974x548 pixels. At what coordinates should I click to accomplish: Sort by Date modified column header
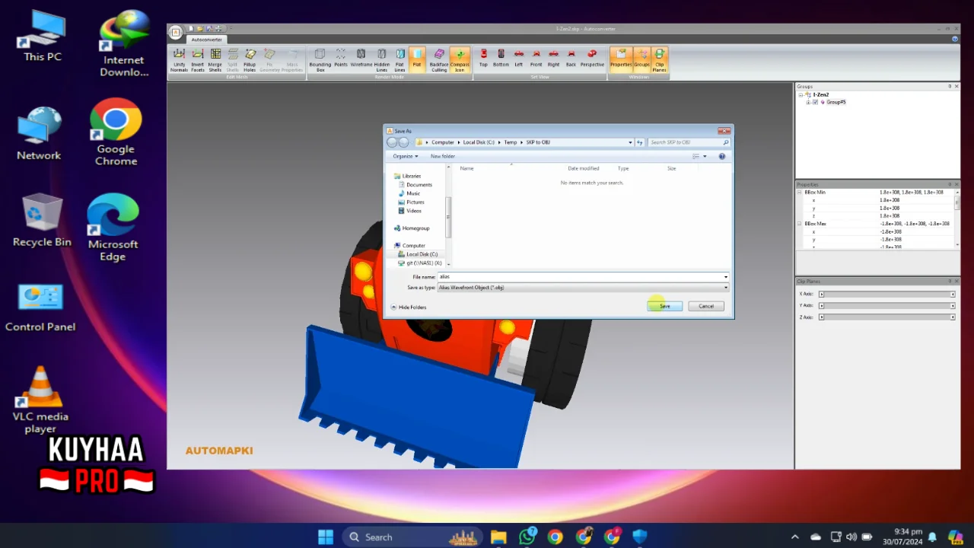pos(584,168)
